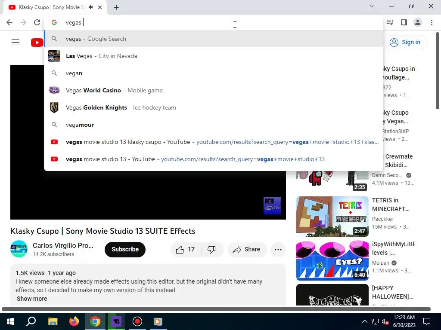Open Firefox from the taskbar
441x330 pixels.
tap(74, 321)
